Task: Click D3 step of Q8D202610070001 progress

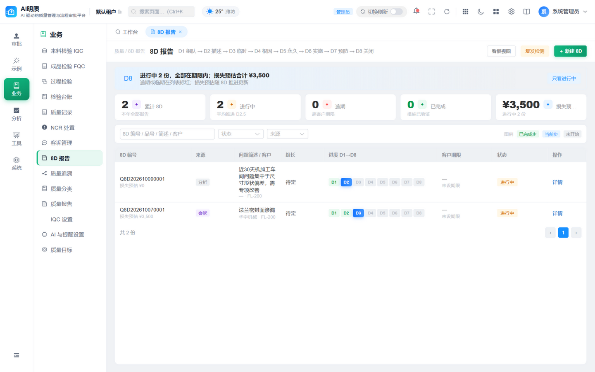Action: 358,213
